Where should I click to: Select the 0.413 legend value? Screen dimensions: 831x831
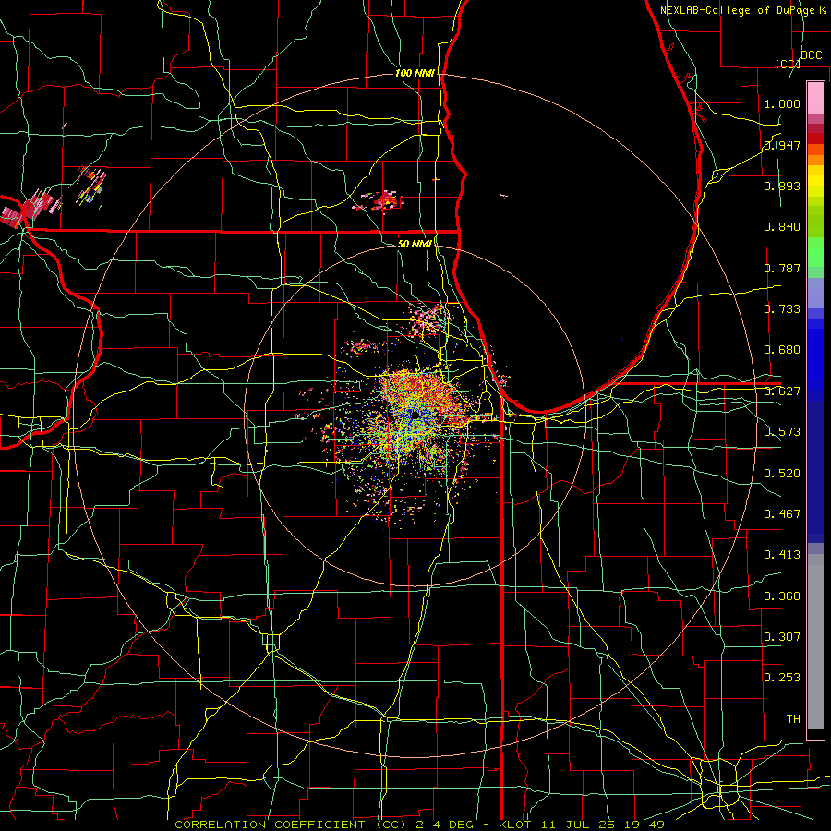[782, 555]
